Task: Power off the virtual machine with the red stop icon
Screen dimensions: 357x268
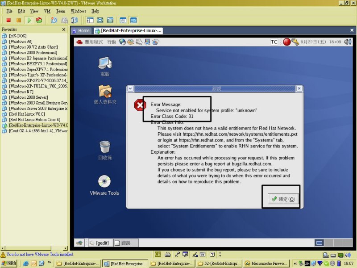Action: click(8, 20)
